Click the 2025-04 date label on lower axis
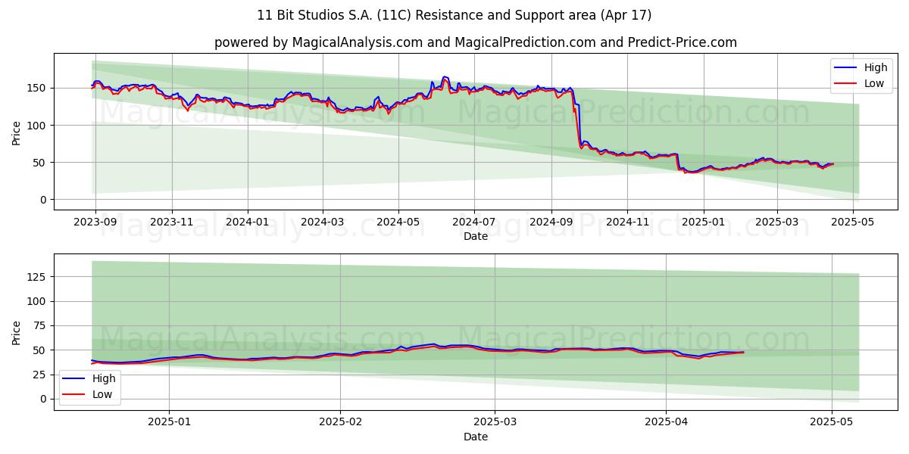 [667, 424]
